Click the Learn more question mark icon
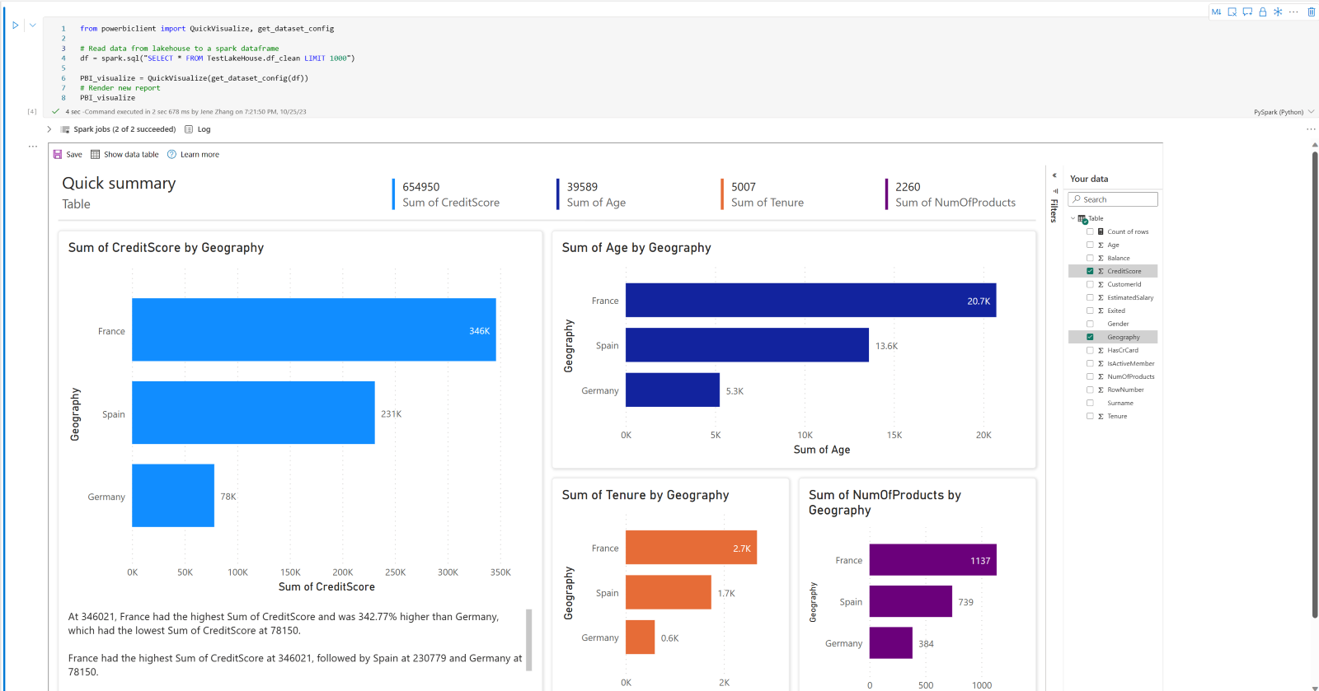Image resolution: width=1319 pixels, height=691 pixels. (x=171, y=154)
